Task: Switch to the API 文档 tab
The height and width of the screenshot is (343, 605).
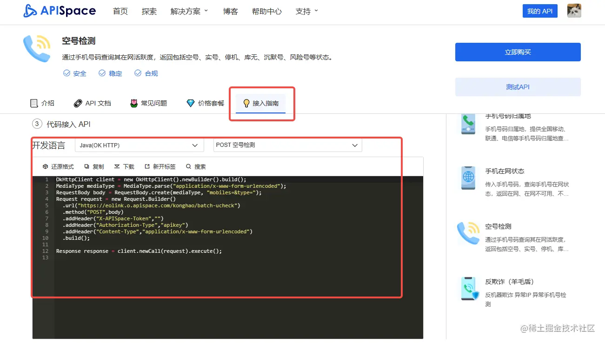Action: point(93,103)
